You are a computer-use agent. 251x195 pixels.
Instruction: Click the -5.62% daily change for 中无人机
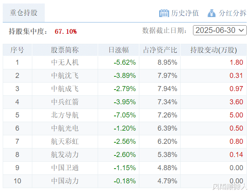click(125, 62)
